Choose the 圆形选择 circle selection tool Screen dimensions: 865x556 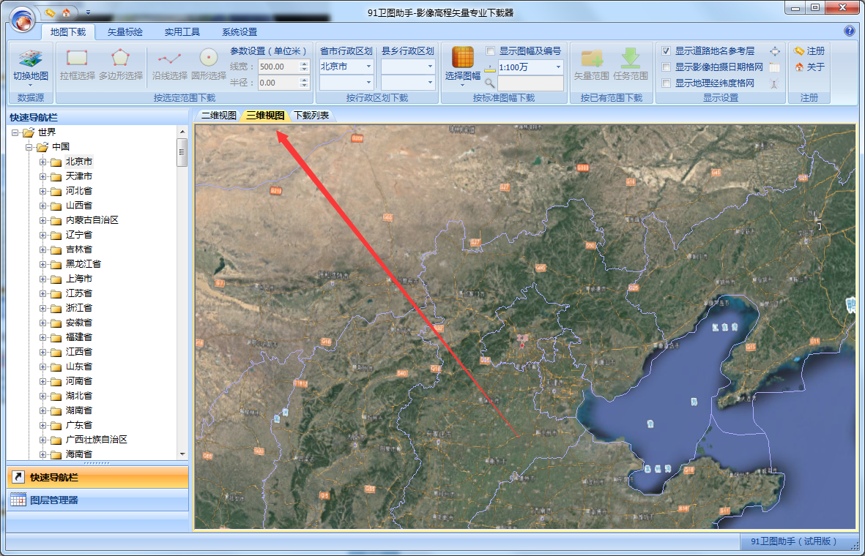click(x=209, y=59)
